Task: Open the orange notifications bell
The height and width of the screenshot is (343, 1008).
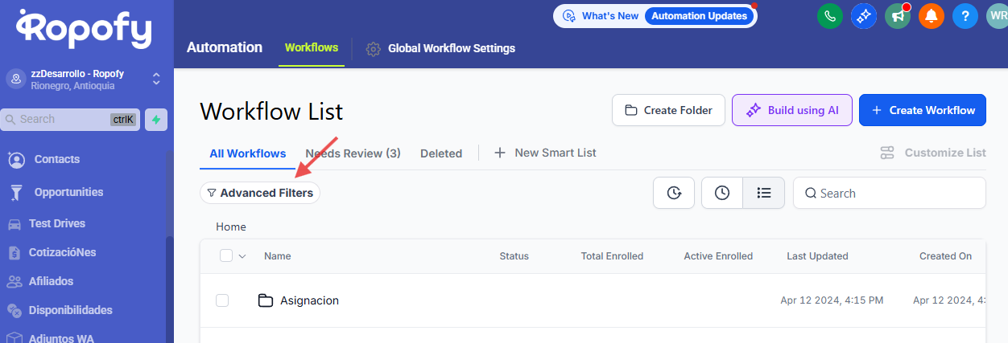Action: (x=932, y=16)
